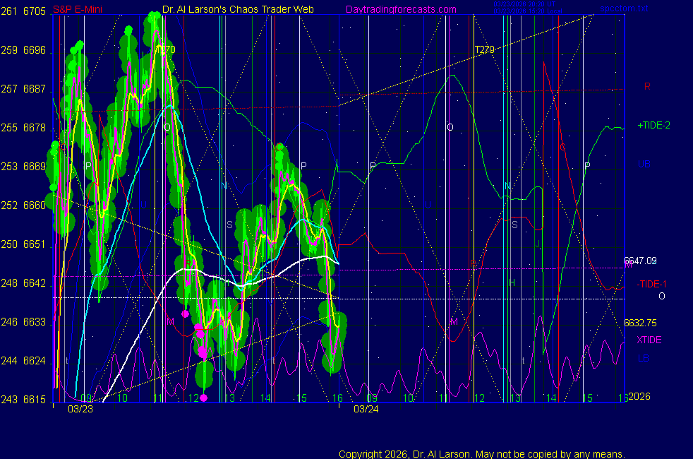
Task: Click Dr. Al Larson's Chaos Trader Web title
Action: [233, 10]
